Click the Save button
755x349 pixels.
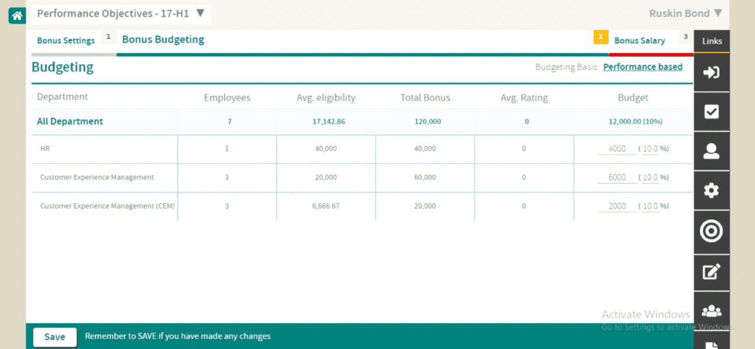(x=55, y=337)
